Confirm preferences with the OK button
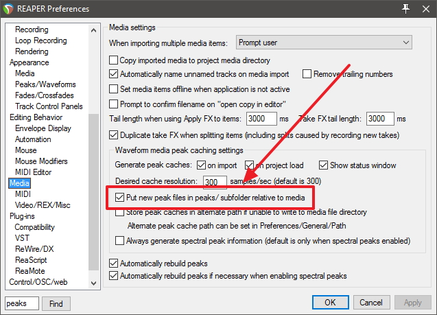 [330, 303]
